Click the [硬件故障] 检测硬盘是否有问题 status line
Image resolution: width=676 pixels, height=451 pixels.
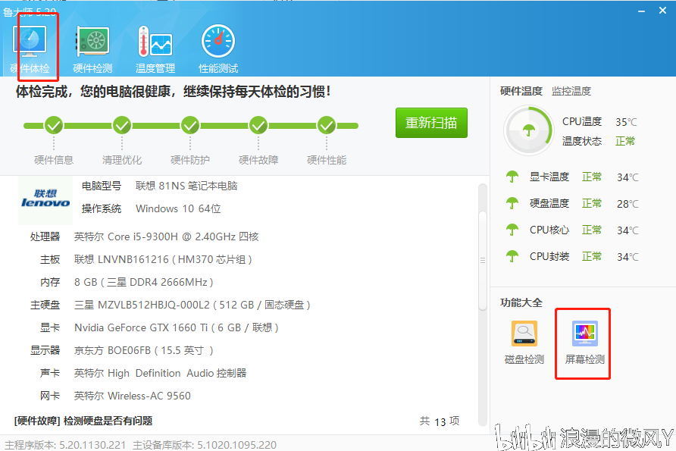pos(83,421)
